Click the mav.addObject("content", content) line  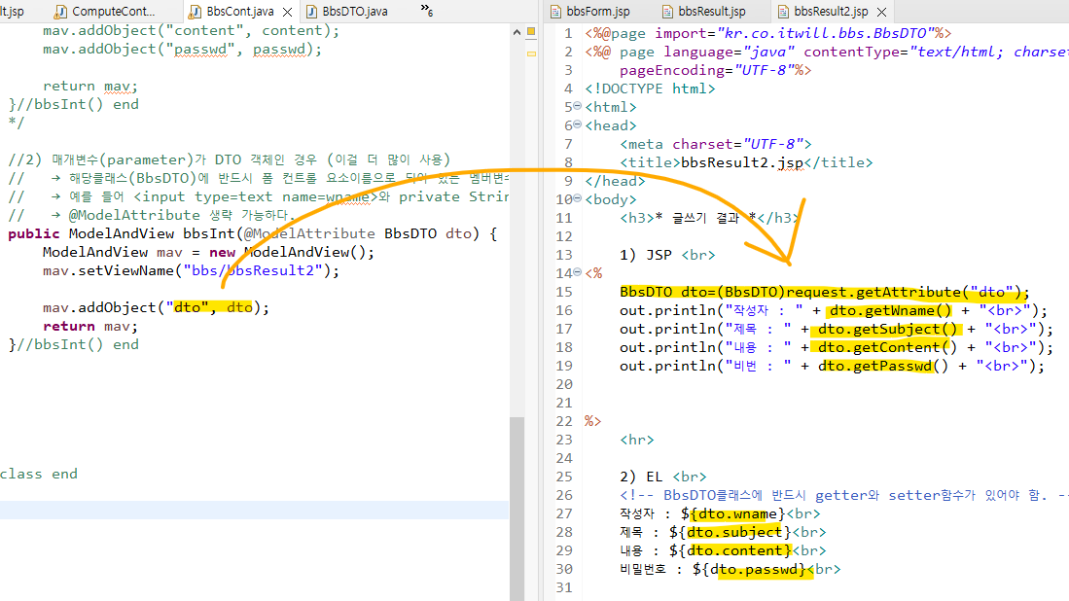tap(191, 31)
